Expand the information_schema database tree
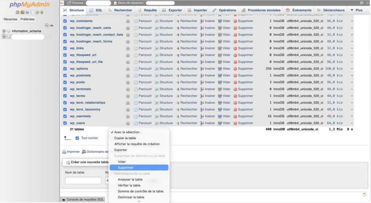This screenshot has width=371, height=203. click(4, 31)
